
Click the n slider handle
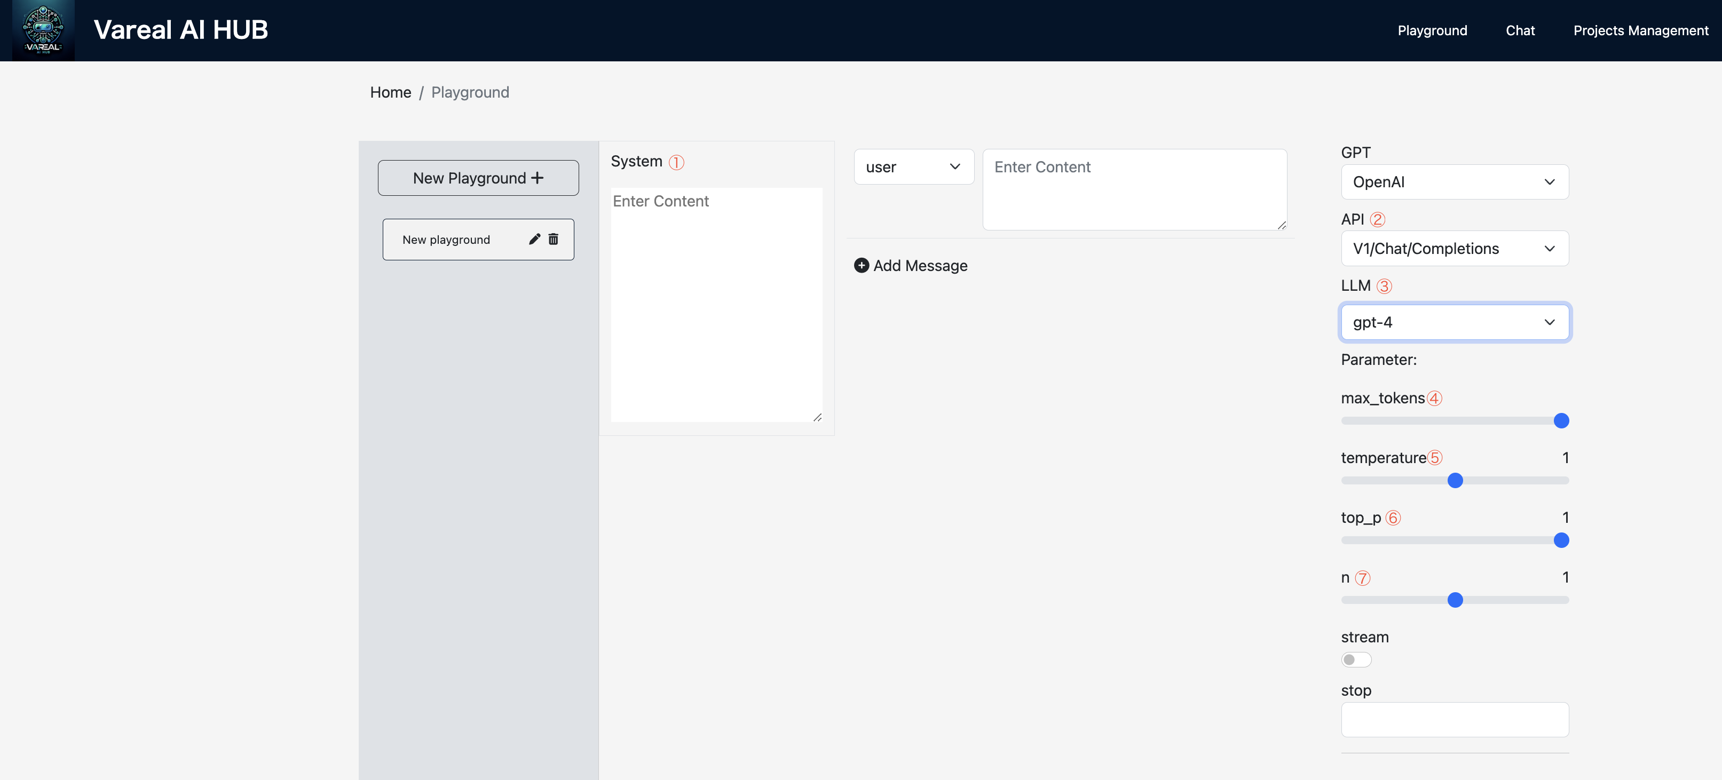[x=1455, y=600]
